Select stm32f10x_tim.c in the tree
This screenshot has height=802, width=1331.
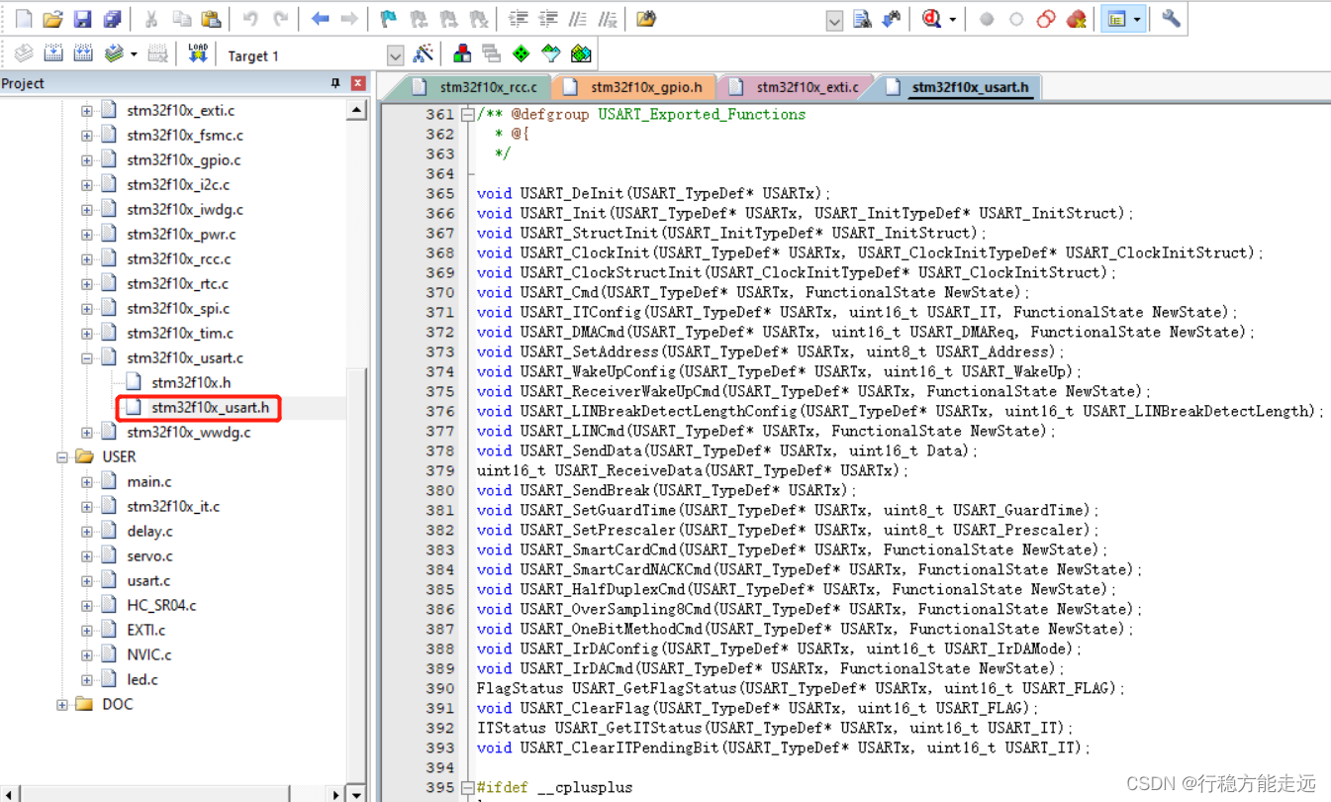[x=180, y=334]
